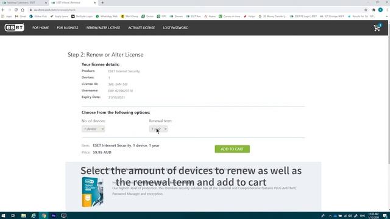Open Premiere Pro from taskbar
390x219 pixels.
point(54,215)
